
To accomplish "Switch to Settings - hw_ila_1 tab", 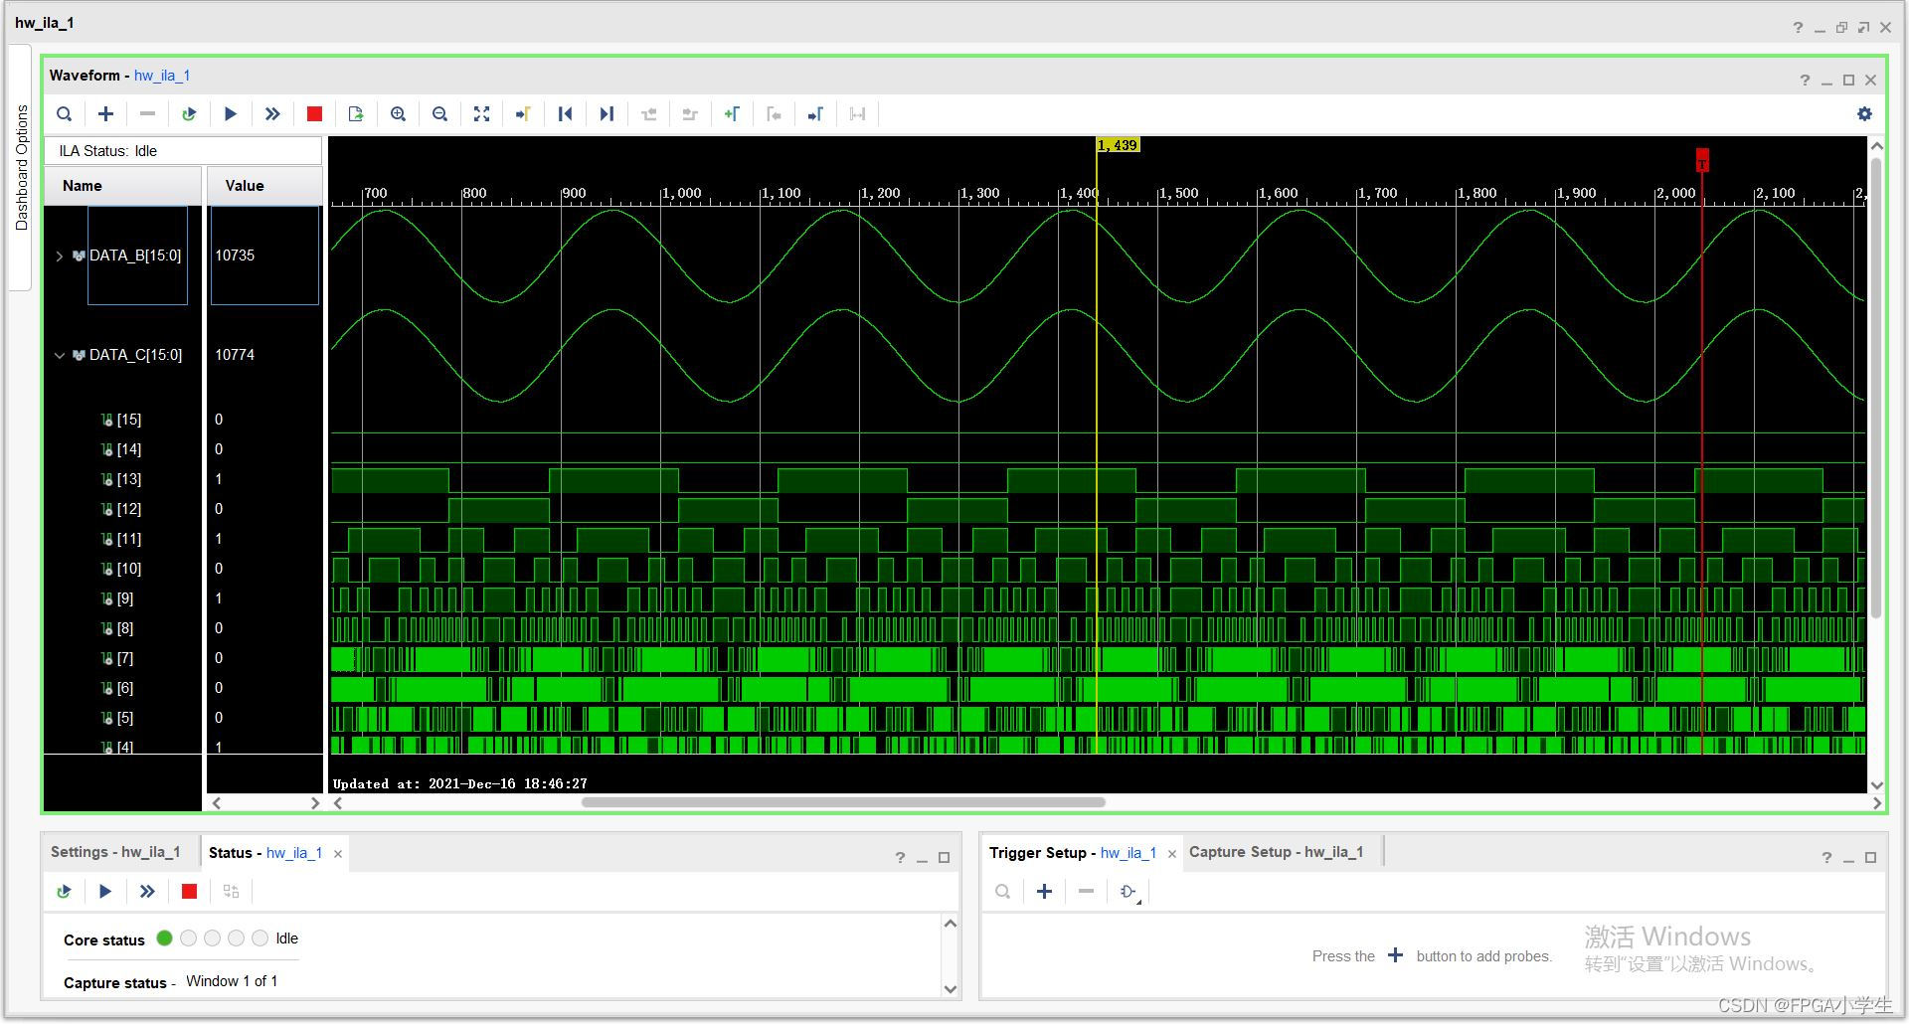I will 115,852.
